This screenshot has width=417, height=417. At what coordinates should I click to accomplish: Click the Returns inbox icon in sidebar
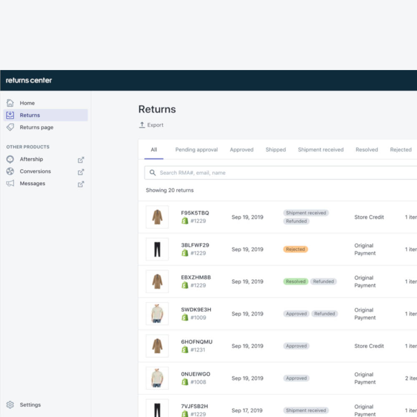pyautogui.click(x=10, y=115)
